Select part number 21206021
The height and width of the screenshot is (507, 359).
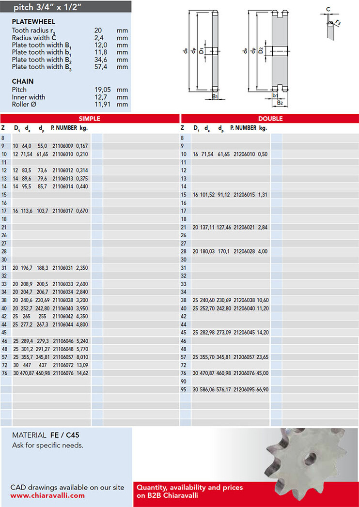click(x=244, y=227)
